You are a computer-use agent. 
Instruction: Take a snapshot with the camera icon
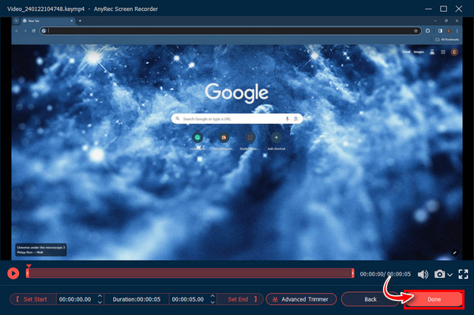(x=439, y=274)
